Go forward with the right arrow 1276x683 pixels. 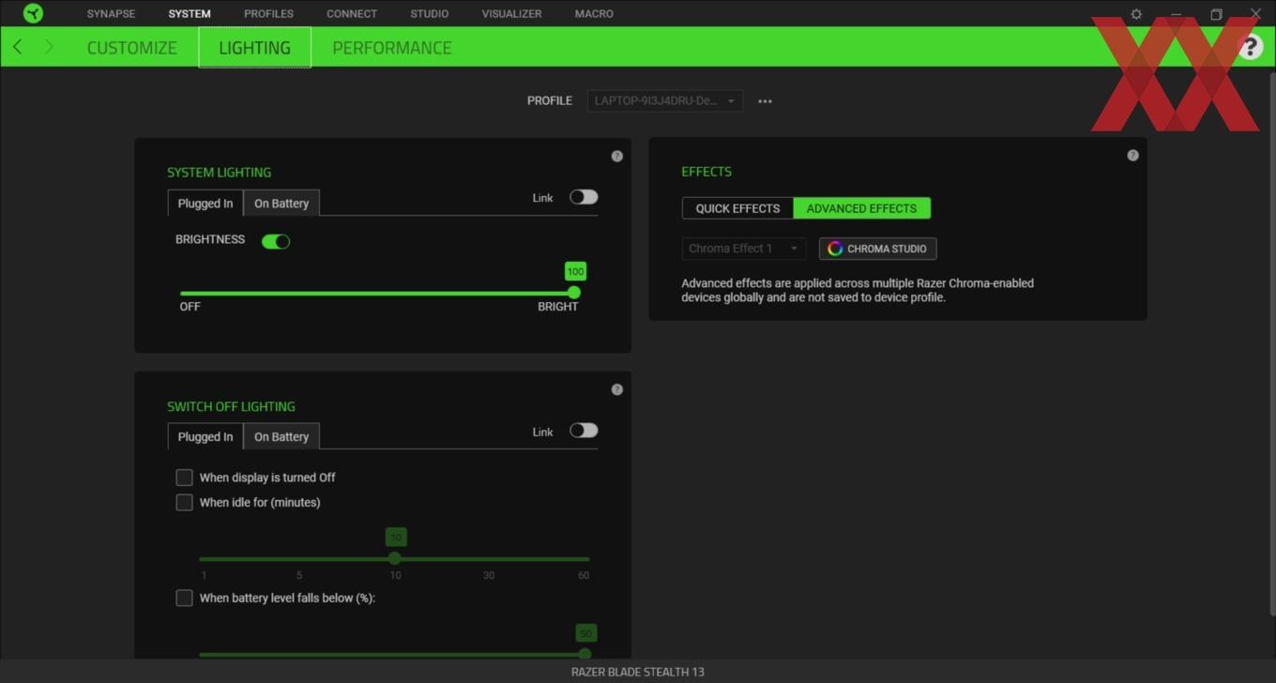(49, 47)
